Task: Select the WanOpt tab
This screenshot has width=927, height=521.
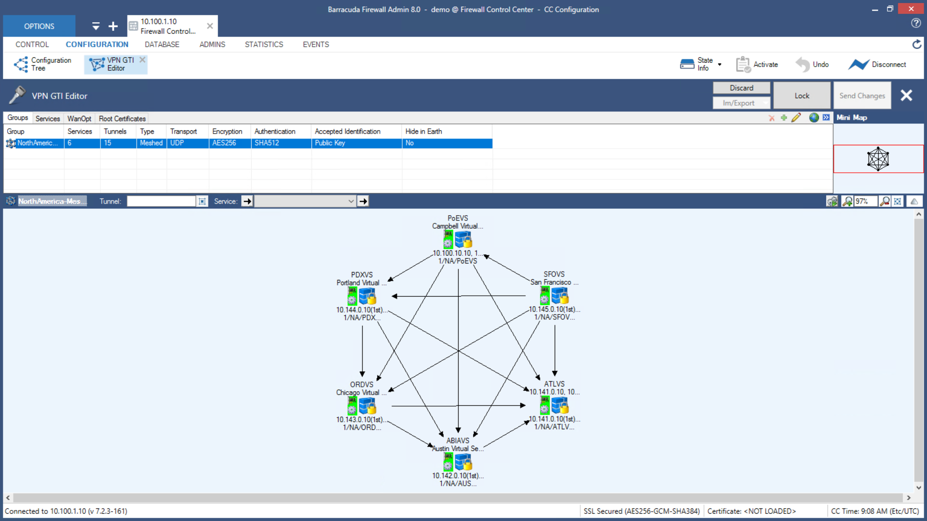Action: (79, 118)
